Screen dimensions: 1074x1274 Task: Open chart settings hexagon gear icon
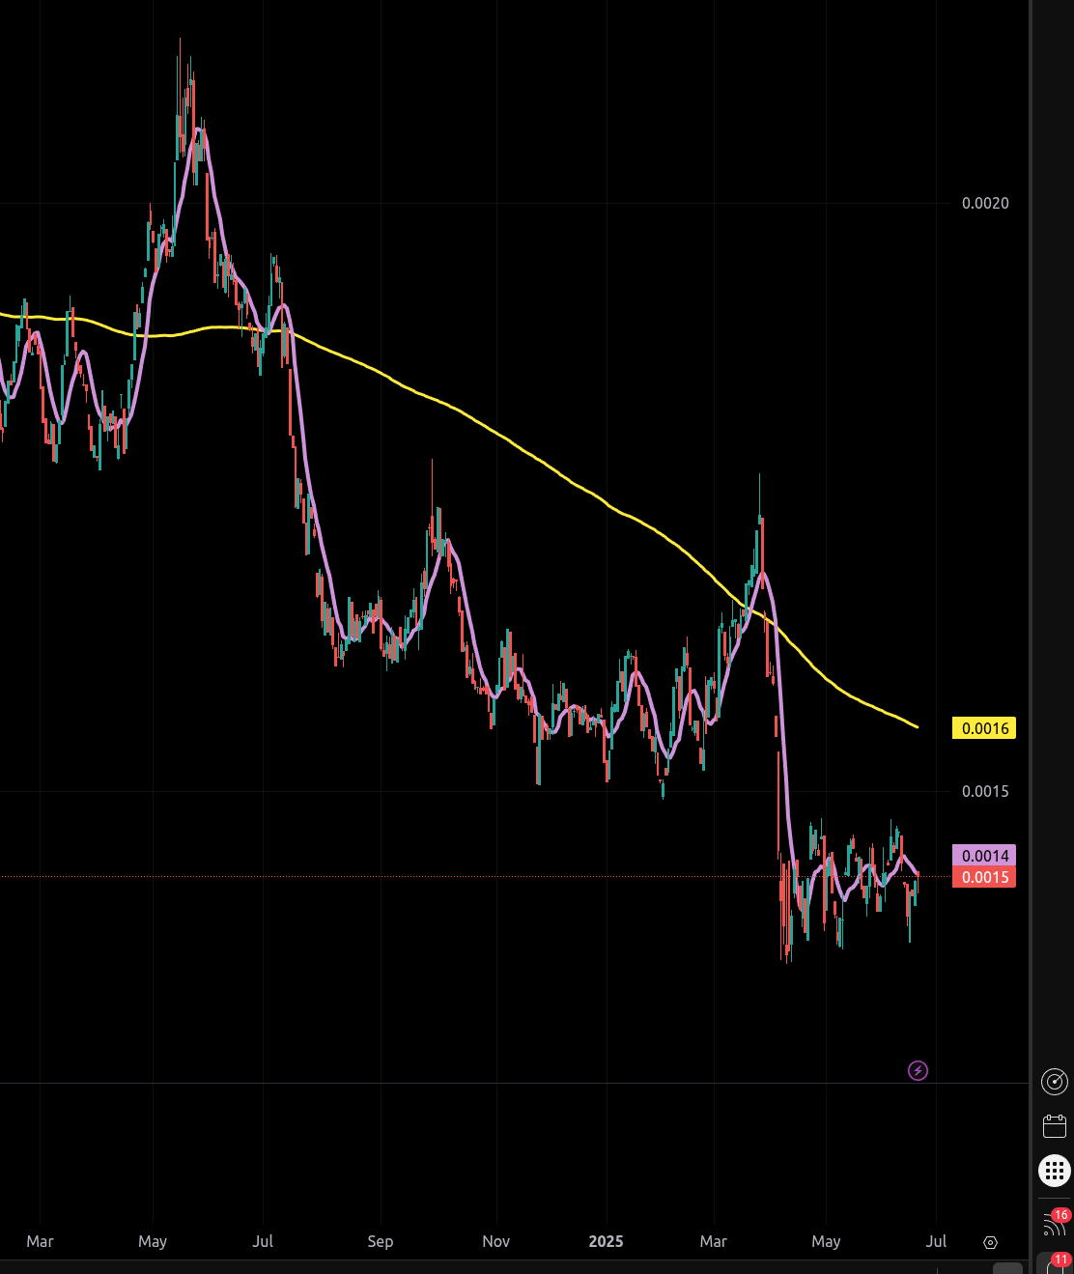(990, 1242)
